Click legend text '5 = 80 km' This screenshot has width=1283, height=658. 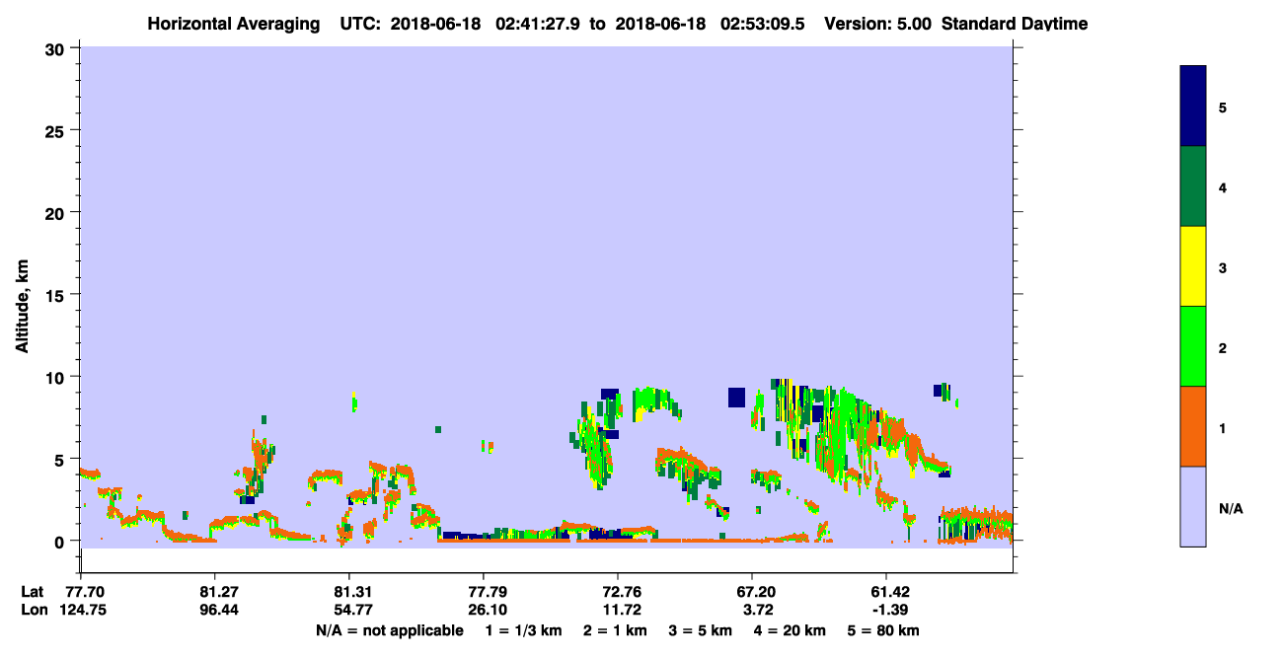pyautogui.click(x=883, y=629)
